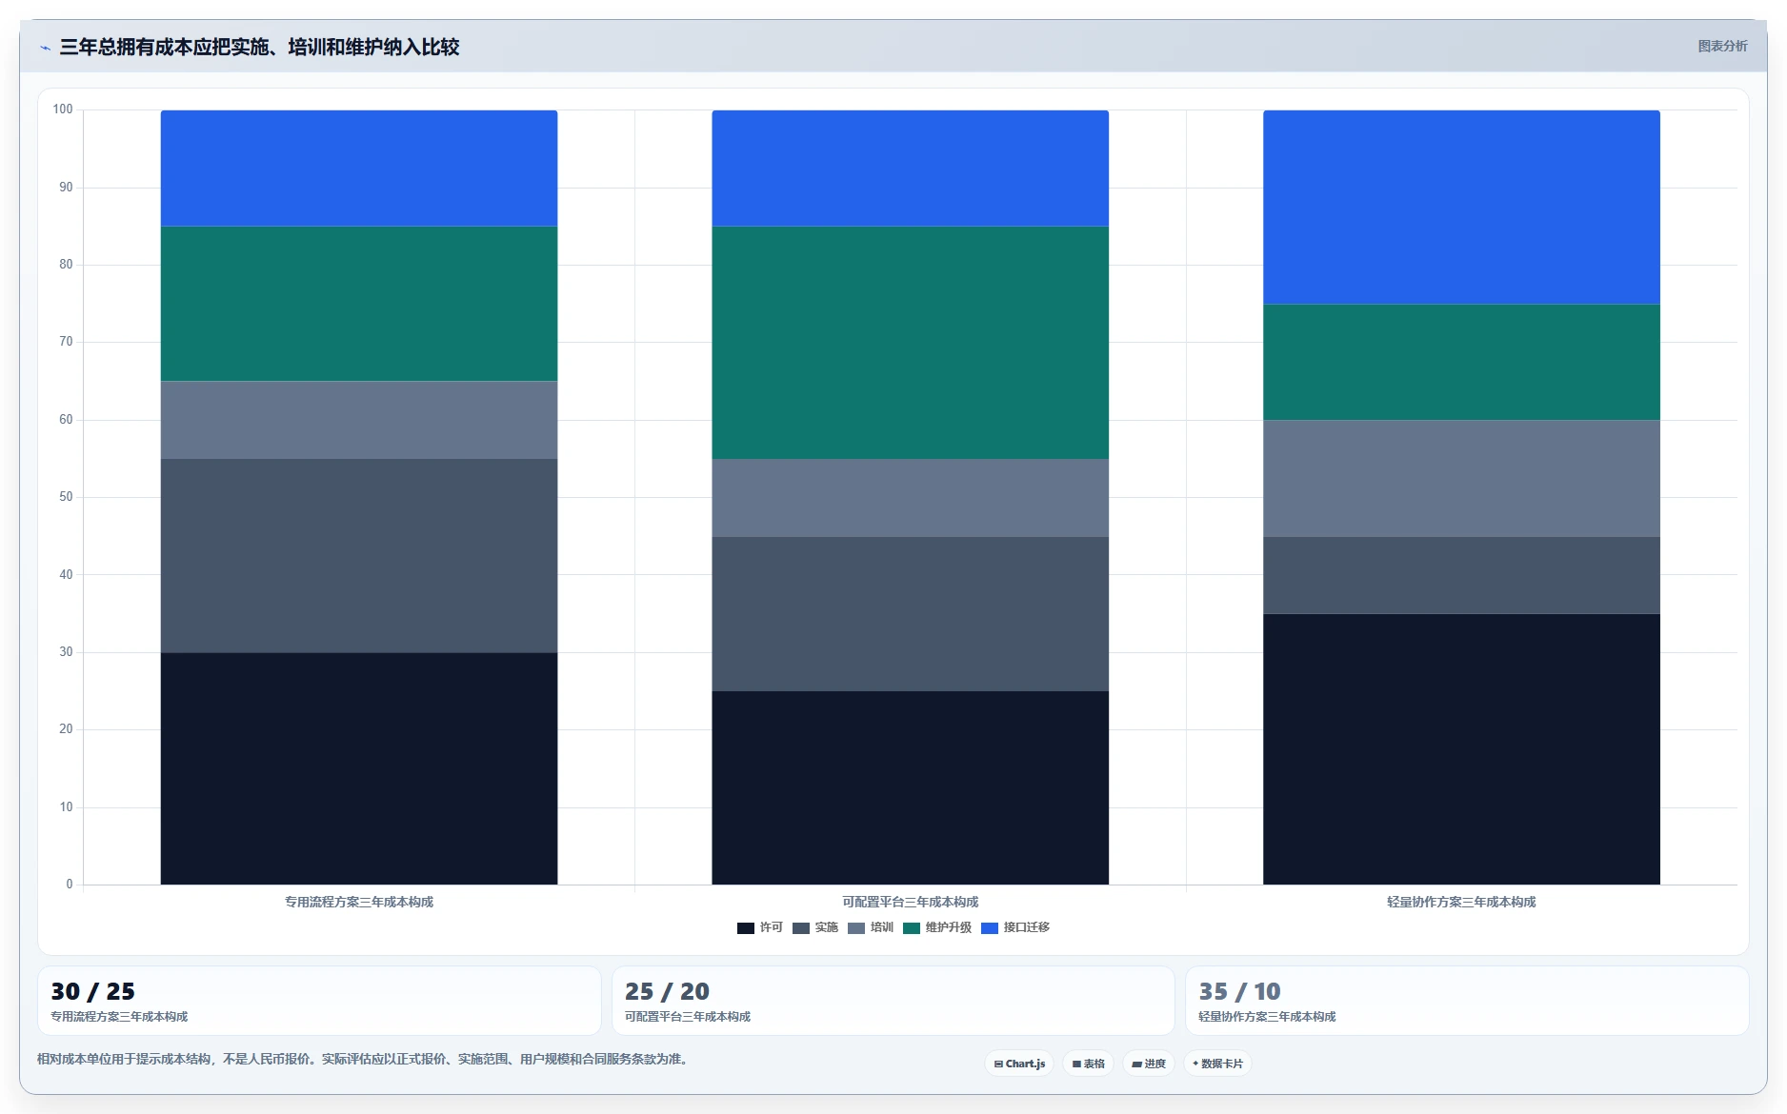Click the y-axis value 100
Screen dimensions: 1787x1114
[x=63, y=109]
